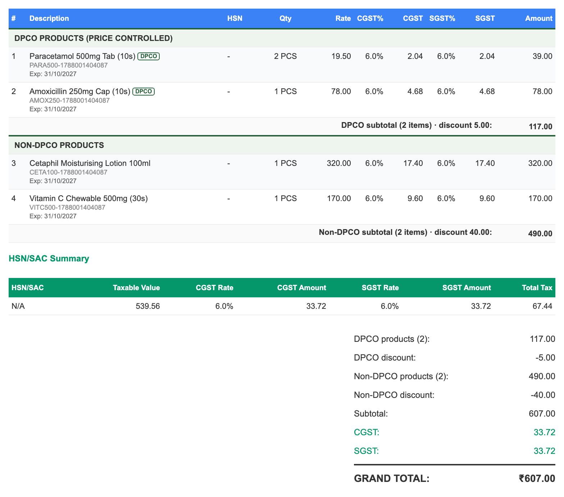
Task: Click Amoxicillin 250mg Cap (10s) item name
Action: pos(80,91)
